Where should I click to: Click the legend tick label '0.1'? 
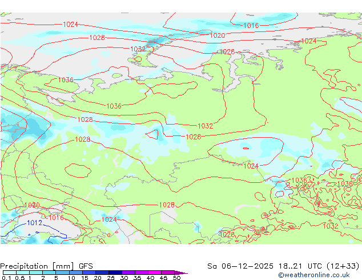point(6,278)
